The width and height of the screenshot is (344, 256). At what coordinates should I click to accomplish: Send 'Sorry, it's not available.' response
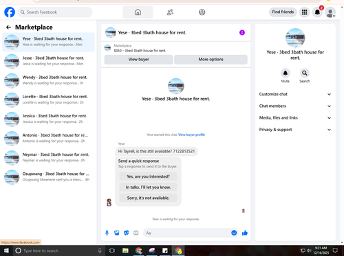[x=148, y=198]
